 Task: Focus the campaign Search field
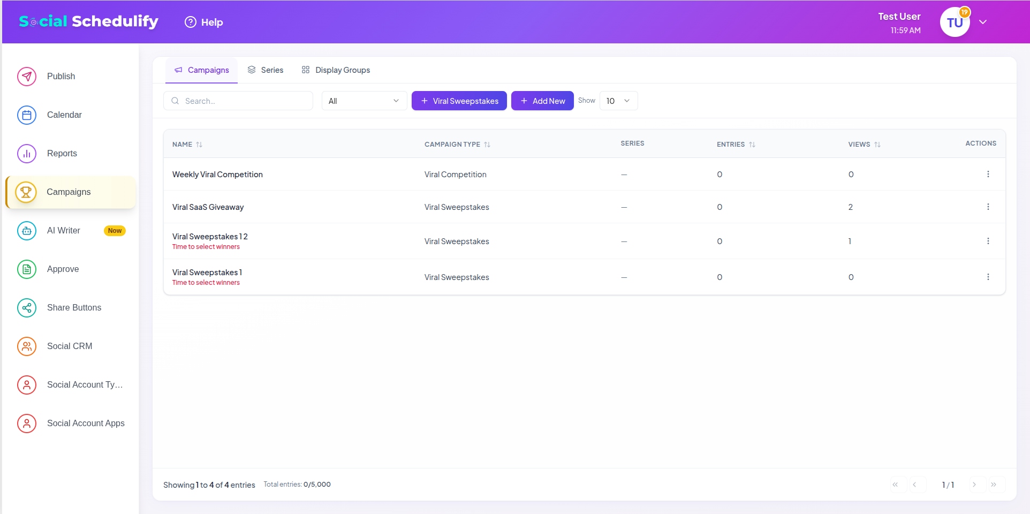click(244, 101)
